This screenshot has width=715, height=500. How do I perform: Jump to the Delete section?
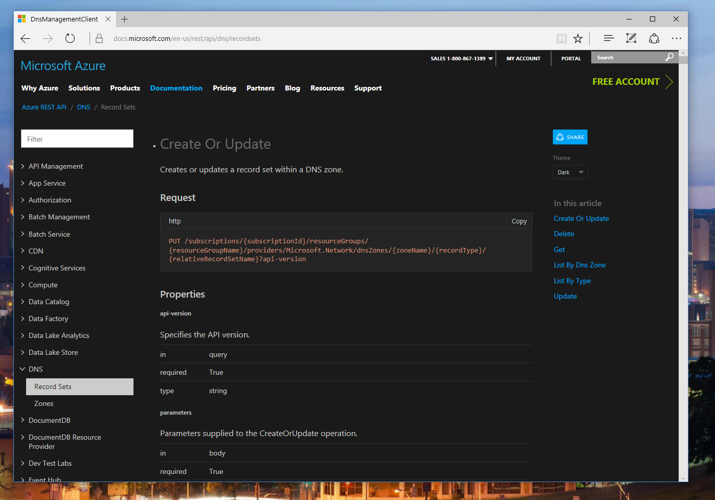tap(564, 234)
